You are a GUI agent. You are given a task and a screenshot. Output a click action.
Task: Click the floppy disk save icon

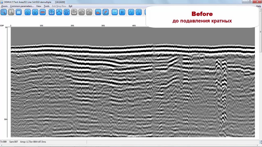coord(115,12)
